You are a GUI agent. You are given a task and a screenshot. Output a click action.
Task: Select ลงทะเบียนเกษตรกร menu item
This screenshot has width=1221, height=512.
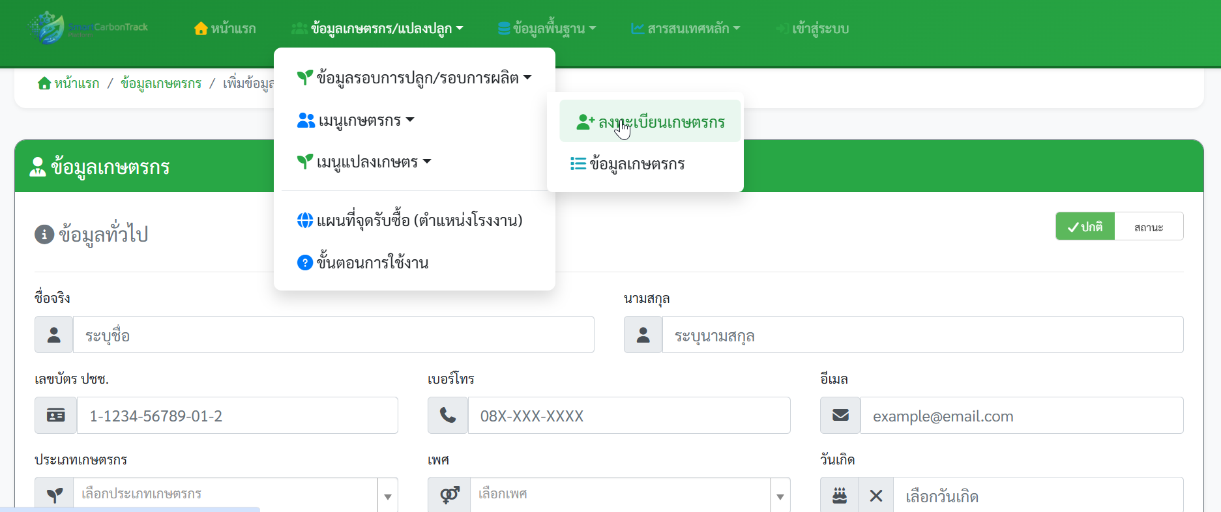tap(650, 121)
